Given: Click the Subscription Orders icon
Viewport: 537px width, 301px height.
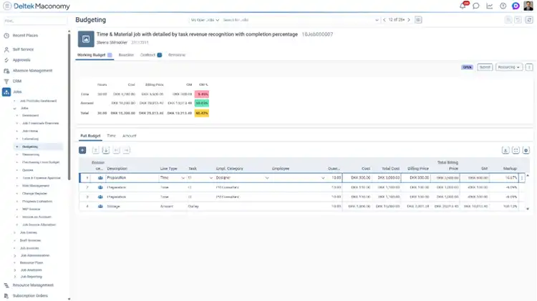Looking at the screenshot, I should pos(6,296).
